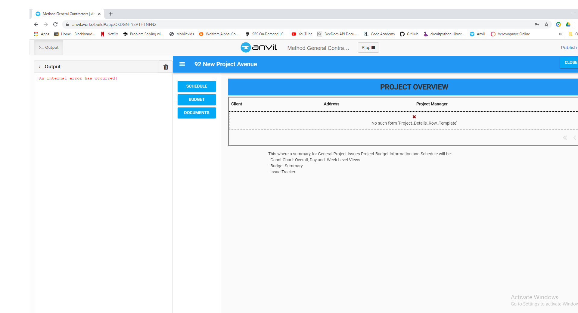Click the password key icon in address bar
The height and width of the screenshot is (313, 578).
[x=537, y=24]
